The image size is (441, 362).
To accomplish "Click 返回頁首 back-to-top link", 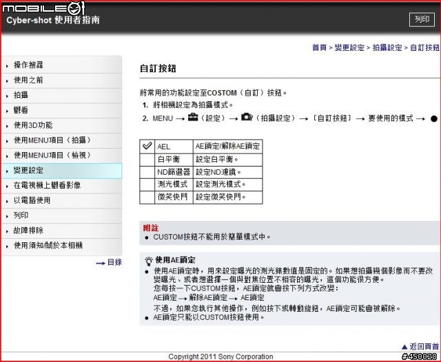I will (x=424, y=347).
